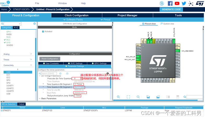Click the vertical split view icon

pyautogui.click(x=168, y=97)
